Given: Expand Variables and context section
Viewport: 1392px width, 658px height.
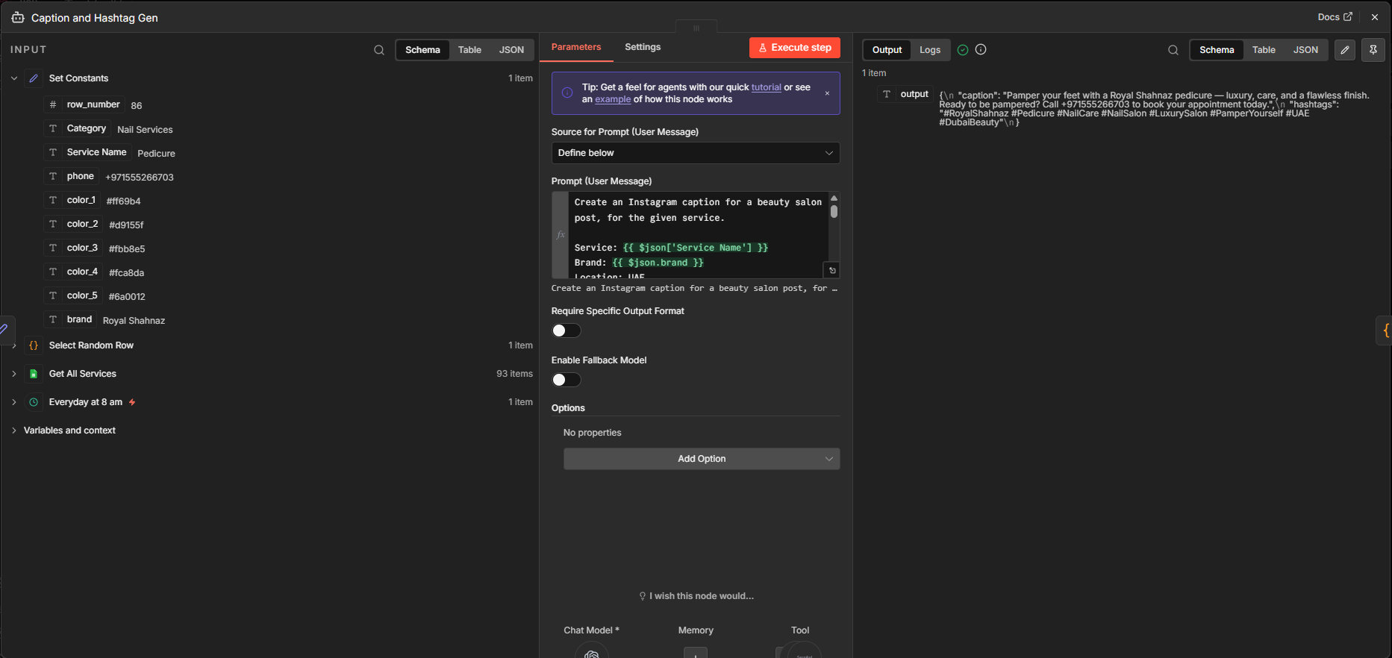Looking at the screenshot, I should (14, 430).
